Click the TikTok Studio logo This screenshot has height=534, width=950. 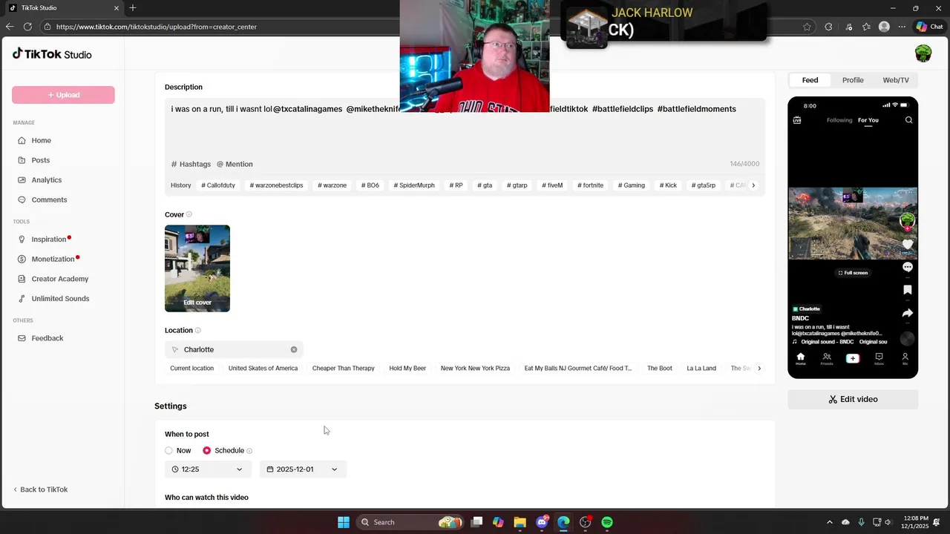coord(52,54)
